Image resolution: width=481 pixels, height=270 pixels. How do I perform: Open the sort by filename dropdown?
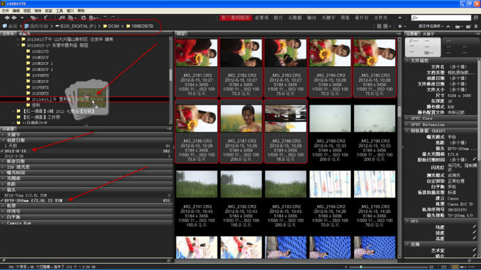coord(431,27)
